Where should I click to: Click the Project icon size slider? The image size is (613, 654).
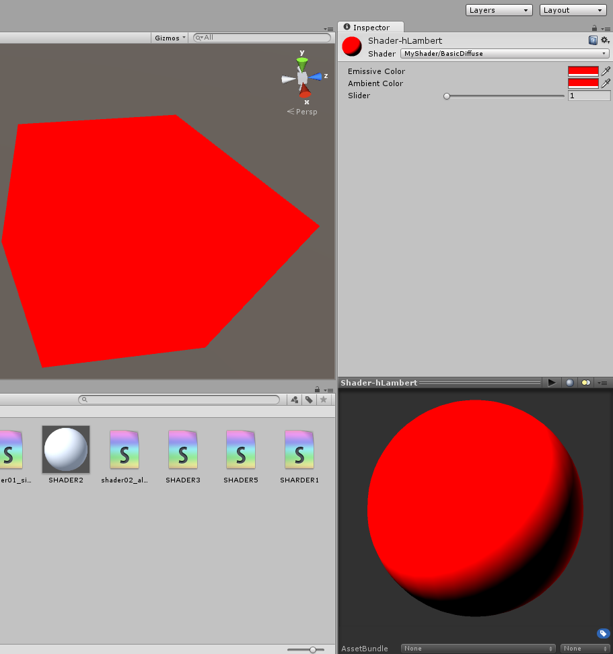pyautogui.click(x=305, y=649)
